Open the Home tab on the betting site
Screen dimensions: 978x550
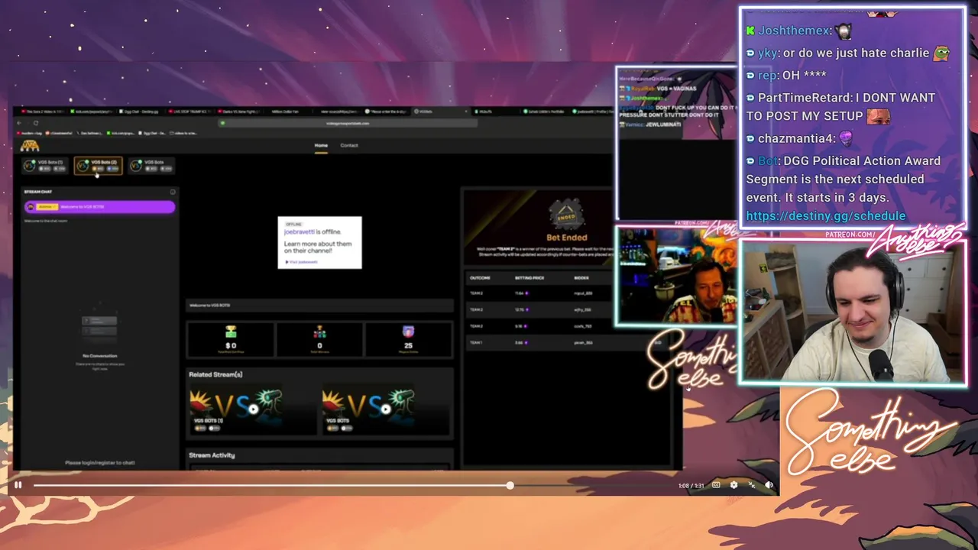tap(321, 145)
